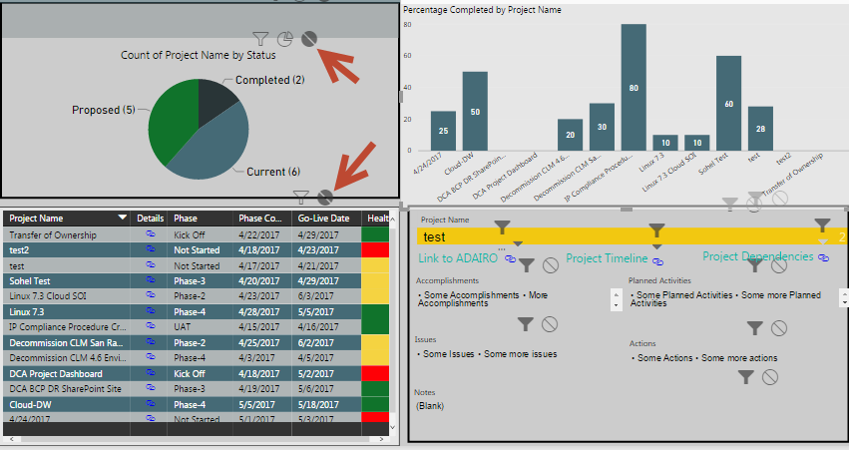The width and height of the screenshot is (849, 450).
Task: Click the table's vertical scrollbar up arrow
Action: pyautogui.click(x=392, y=219)
